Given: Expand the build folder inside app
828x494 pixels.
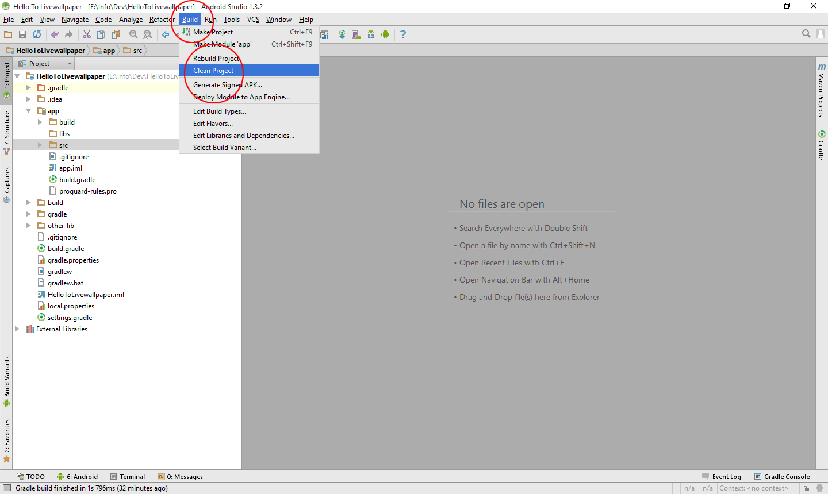Looking at the screenshot, I should (x=40, y=122).
